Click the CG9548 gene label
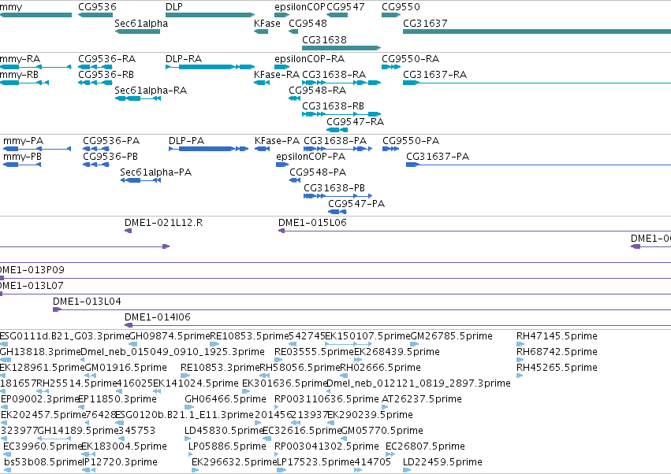Viewport: 671px width, 474px height. click(308, 23)
